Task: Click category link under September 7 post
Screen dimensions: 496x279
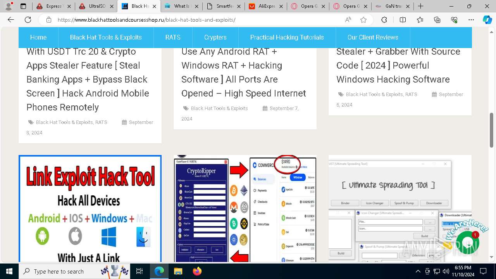Action: 219,108
